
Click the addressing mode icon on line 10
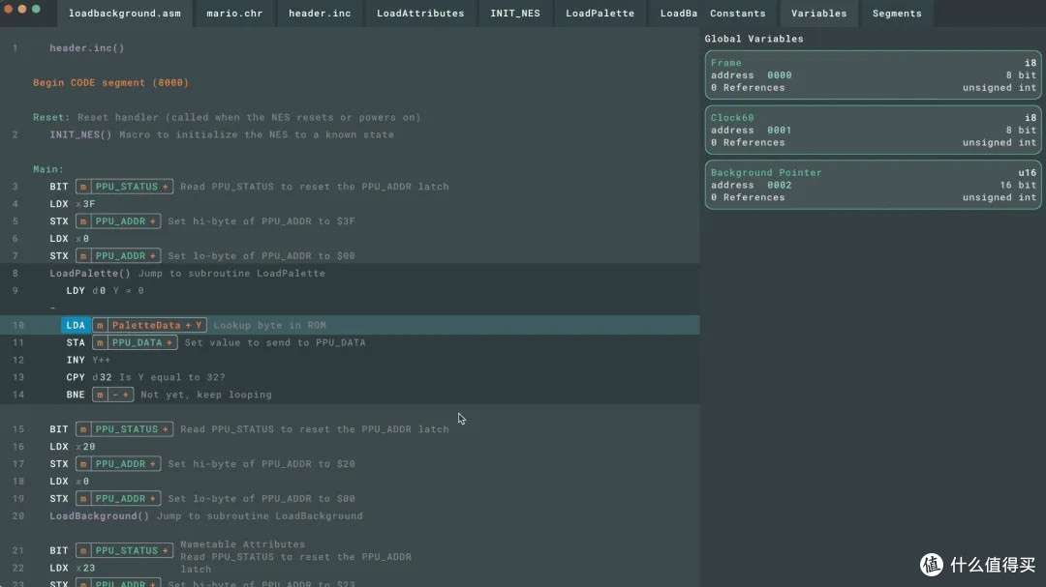tap(100, 325)
